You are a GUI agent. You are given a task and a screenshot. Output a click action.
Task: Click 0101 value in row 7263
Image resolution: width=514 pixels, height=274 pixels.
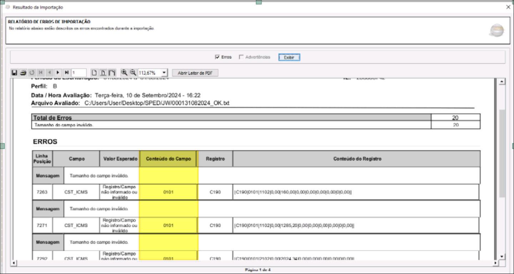[x=168, y=192]
